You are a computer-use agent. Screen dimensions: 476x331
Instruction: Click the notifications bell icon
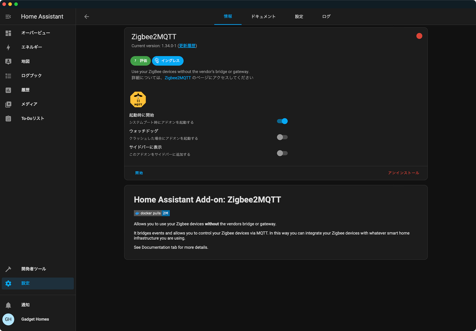[x=8, y=305]
